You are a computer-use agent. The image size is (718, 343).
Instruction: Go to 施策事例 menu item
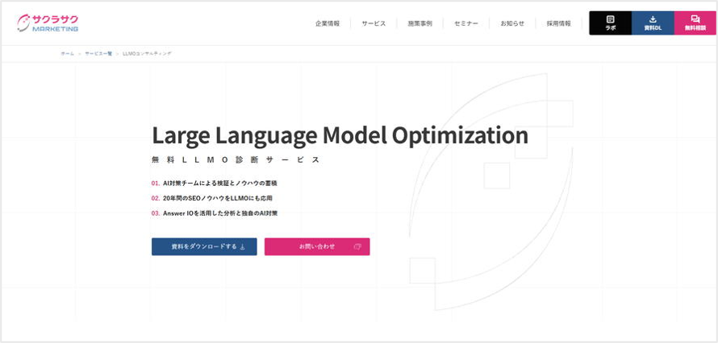coord(420,23)
